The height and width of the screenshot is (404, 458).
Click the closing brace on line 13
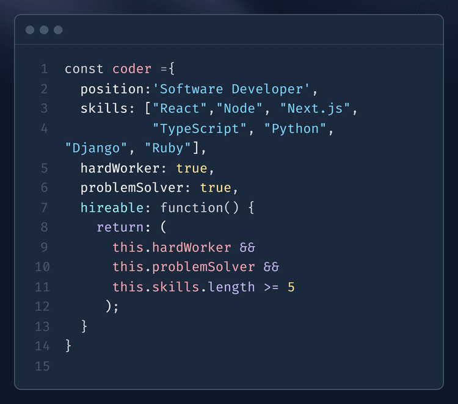[84, 326]
